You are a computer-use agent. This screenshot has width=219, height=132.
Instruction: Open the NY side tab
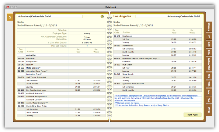209,36
